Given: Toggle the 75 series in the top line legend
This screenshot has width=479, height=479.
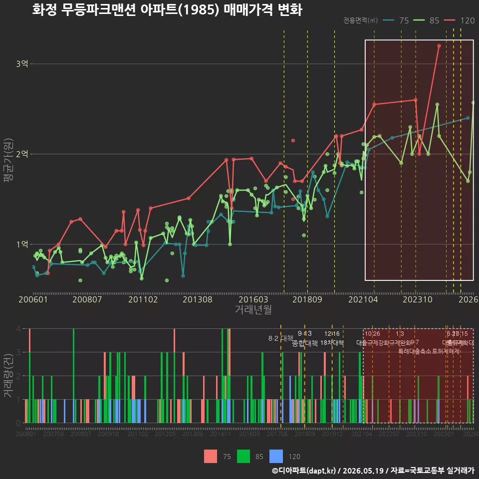Looking at the screenshot, I should 396,20.
